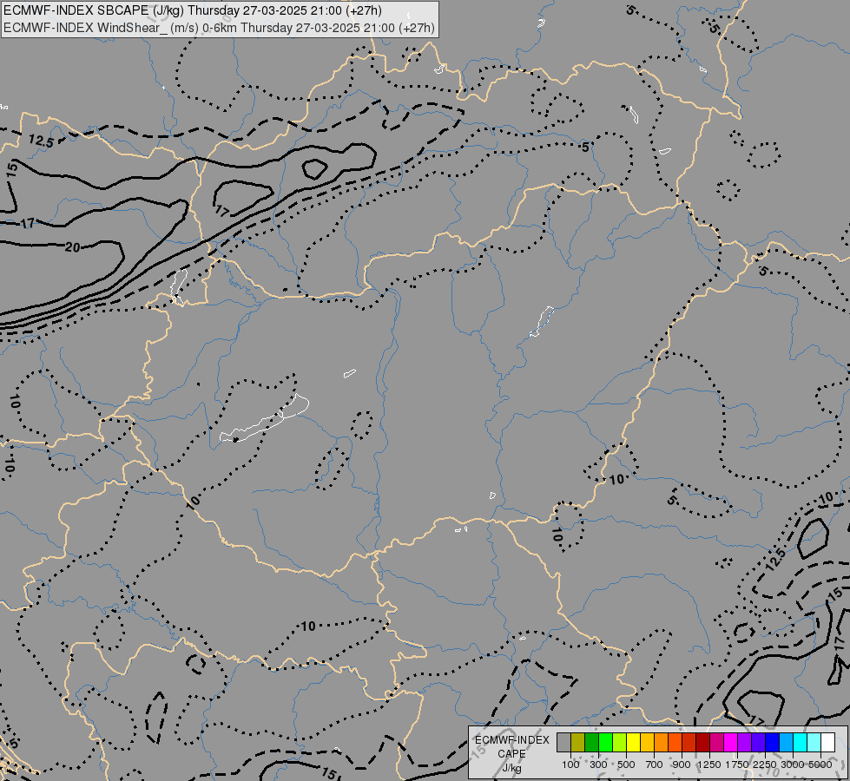Image resolution: width=850 pixels, height=781 pixels.
Task: Pick the bright magenta legend swatch
Action: [731, 743]
